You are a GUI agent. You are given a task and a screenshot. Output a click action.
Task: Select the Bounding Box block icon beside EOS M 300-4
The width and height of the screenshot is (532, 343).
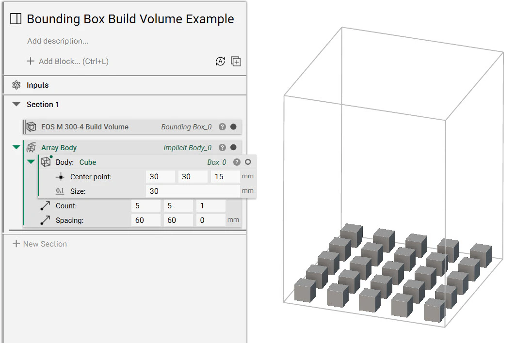pos(31,126)
